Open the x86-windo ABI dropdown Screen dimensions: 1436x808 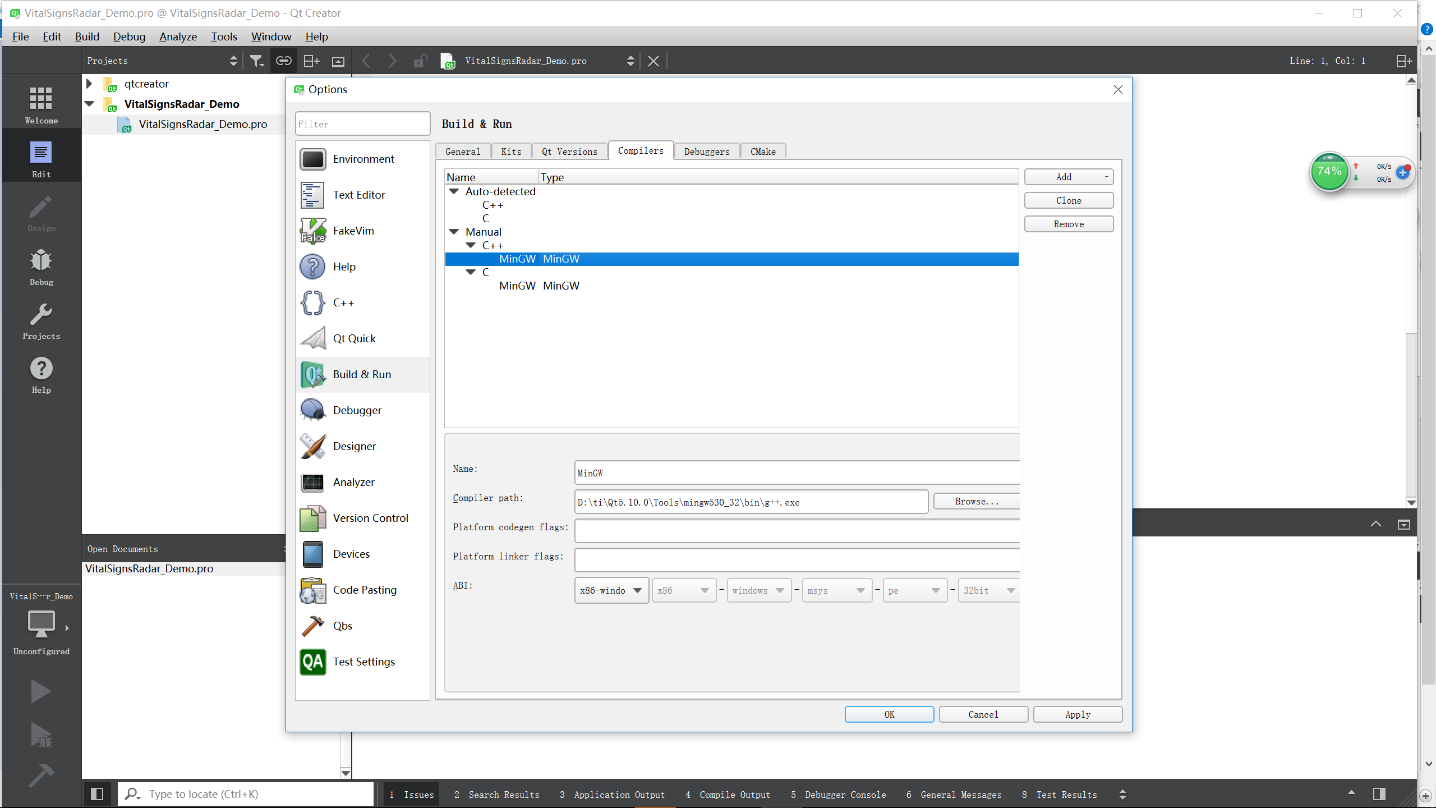coord(611,590)
